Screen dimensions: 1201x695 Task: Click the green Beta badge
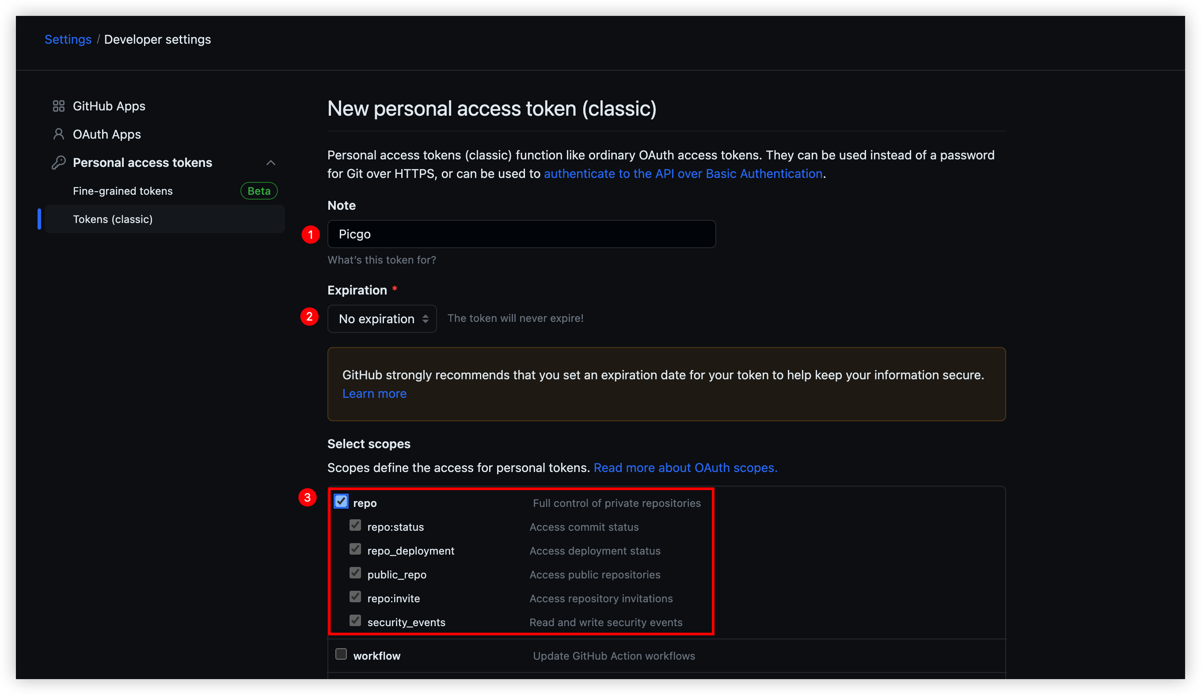click(x=259, y=191)
